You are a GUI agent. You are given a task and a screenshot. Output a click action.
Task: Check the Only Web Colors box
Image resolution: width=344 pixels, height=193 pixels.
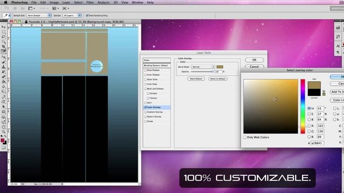click(x=245, y=137)
